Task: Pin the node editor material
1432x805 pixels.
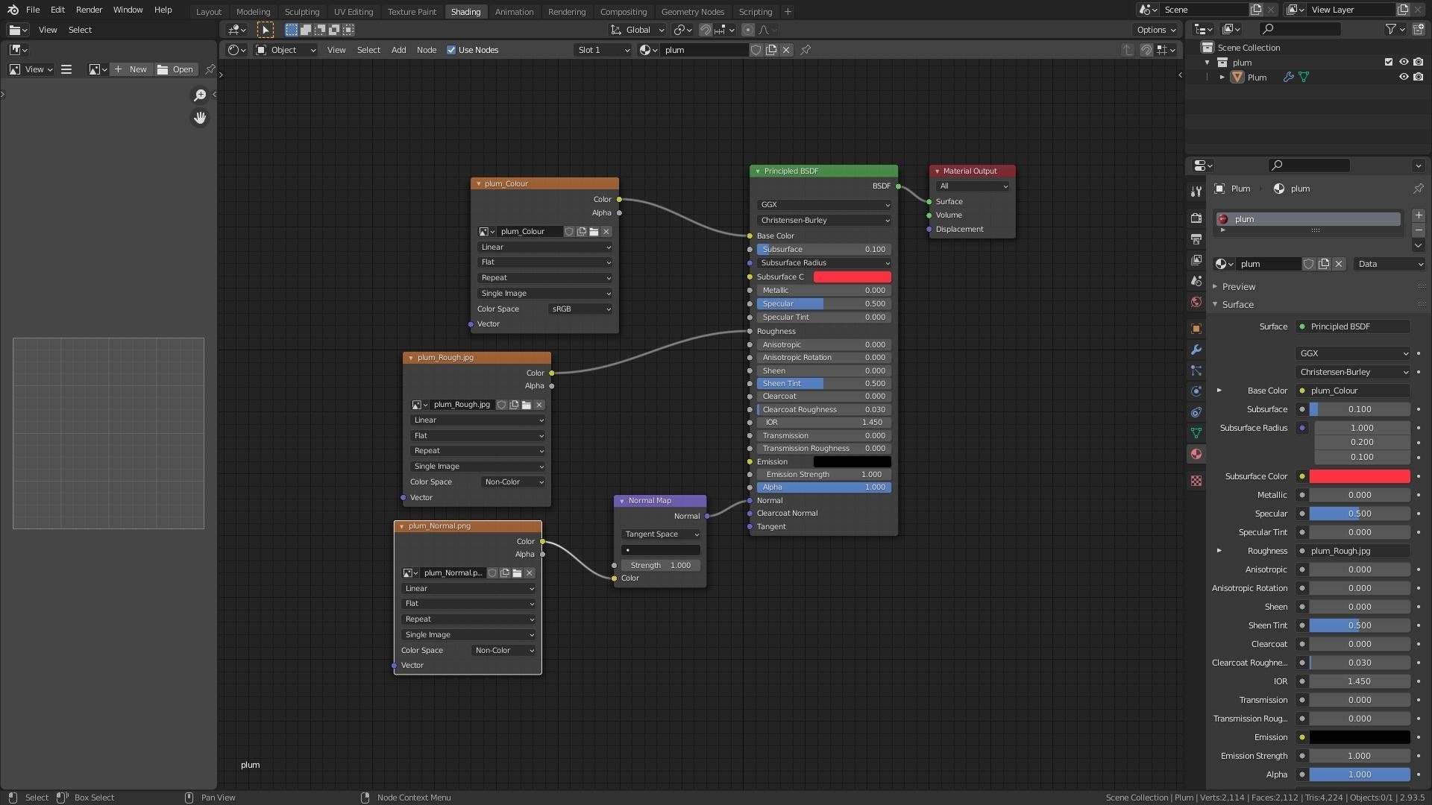Action: (805, 50)
